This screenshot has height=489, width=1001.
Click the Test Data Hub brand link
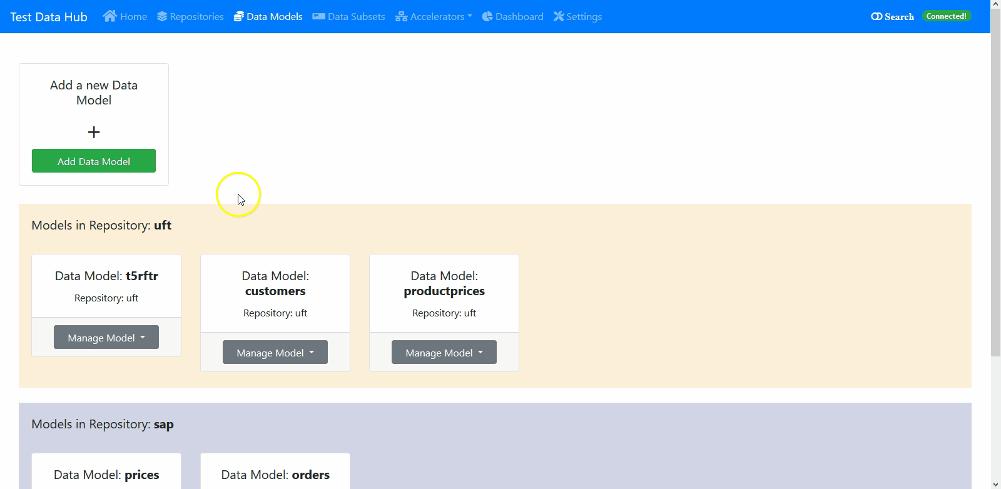pyautogui.click(x=49, y=17)
